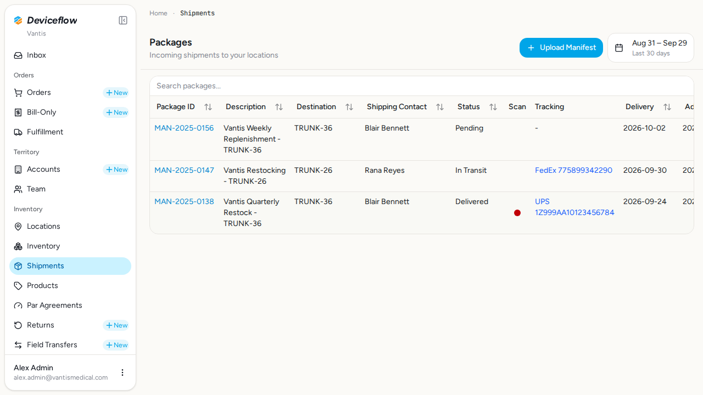Create new field transfer via New badge
The image size is (703, 395).
click(116, 345)
